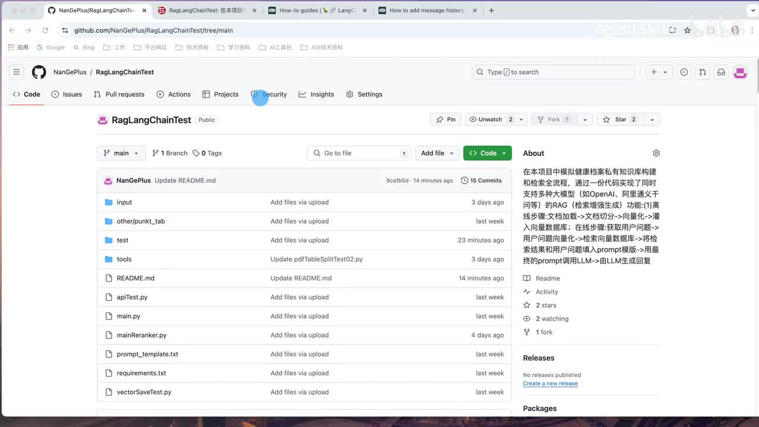759x427 pixels.
Task: Open the create new plus button
Action: (654, 72)
